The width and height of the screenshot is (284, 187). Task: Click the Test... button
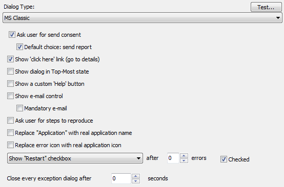266,7
